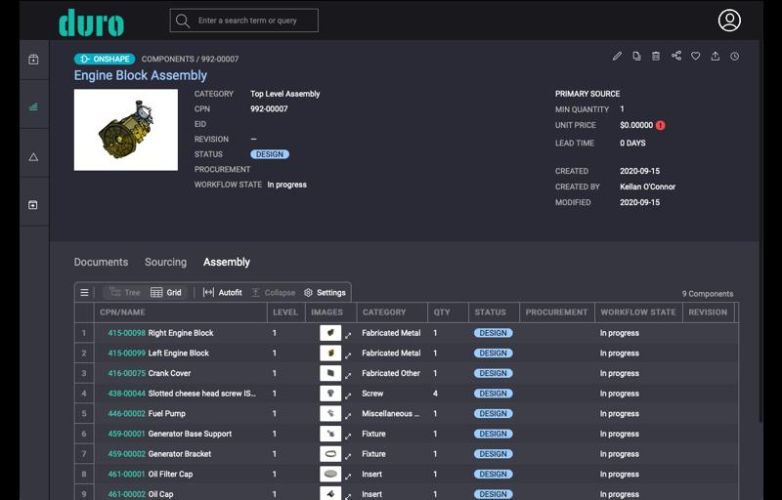Switch assembly view to Tree
The width and height of the screenshot is (782, 500).
point(124,292)
